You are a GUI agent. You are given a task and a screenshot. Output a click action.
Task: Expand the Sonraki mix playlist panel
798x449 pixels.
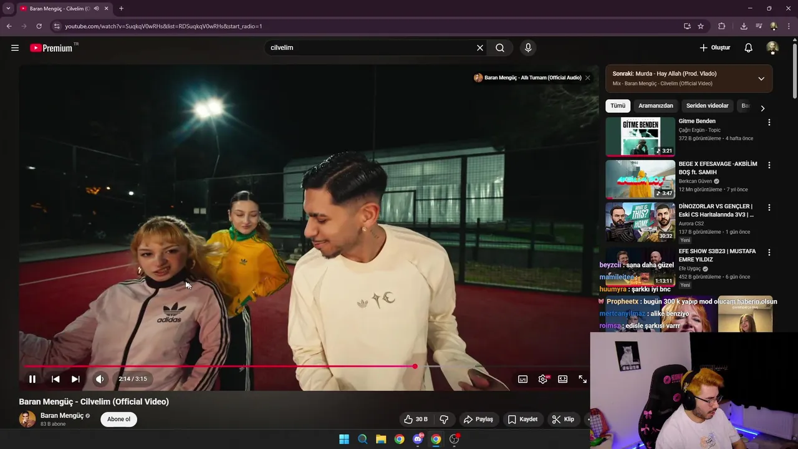click(x=761, y=79)
